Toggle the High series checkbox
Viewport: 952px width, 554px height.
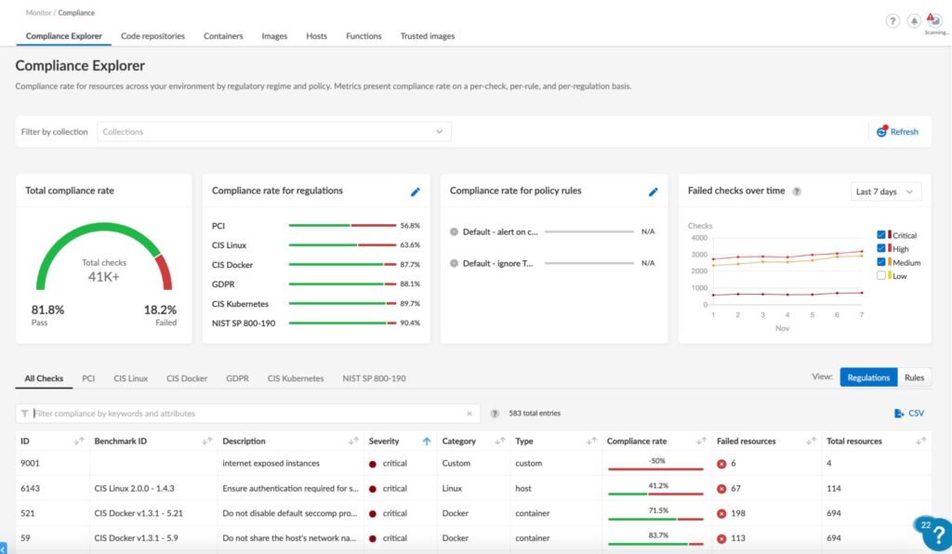pyautogui.click(x=882, y=249)
